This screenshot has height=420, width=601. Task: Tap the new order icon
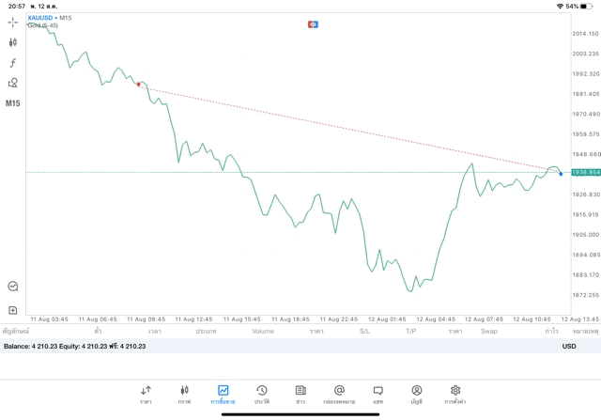point(13,310)
